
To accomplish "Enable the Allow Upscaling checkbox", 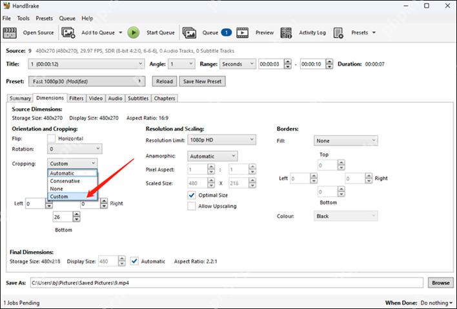I will [x=192, y=206].
